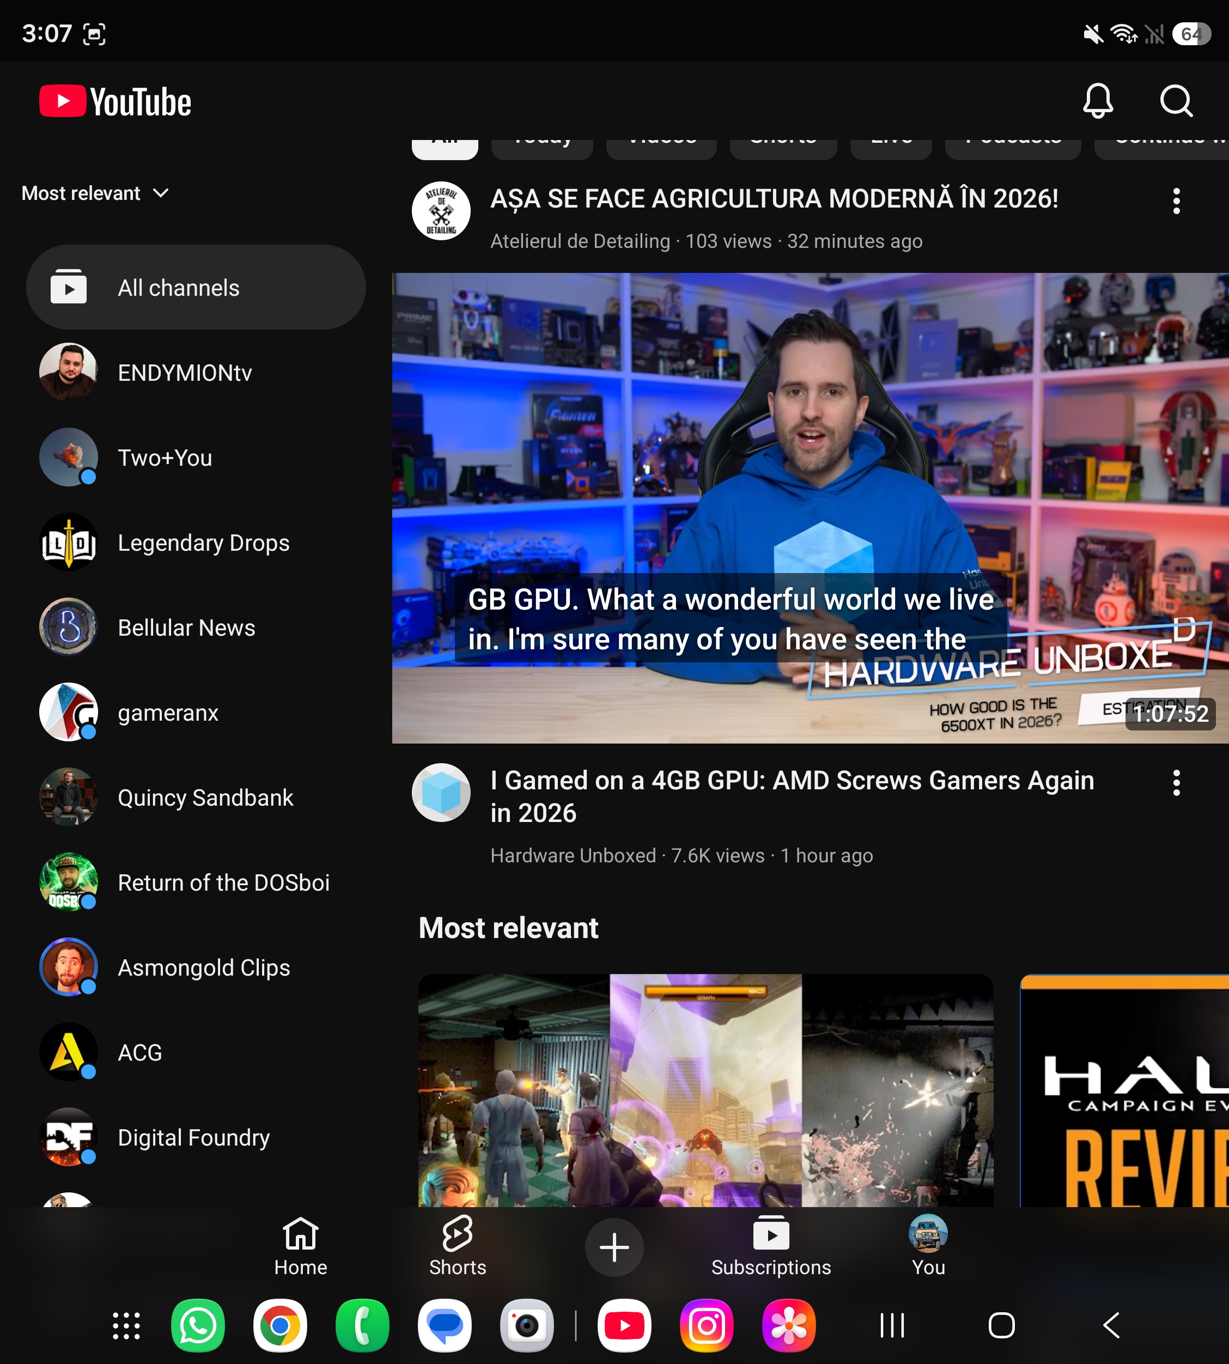Switch to the Shorts tab

point(457,1246)
